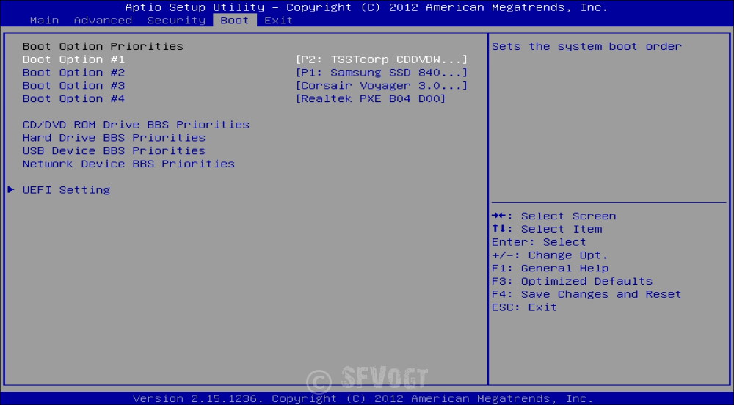Click the 'F1: General Help' hint
This screenshot has width=734, height=405.
tap(550, 269)
